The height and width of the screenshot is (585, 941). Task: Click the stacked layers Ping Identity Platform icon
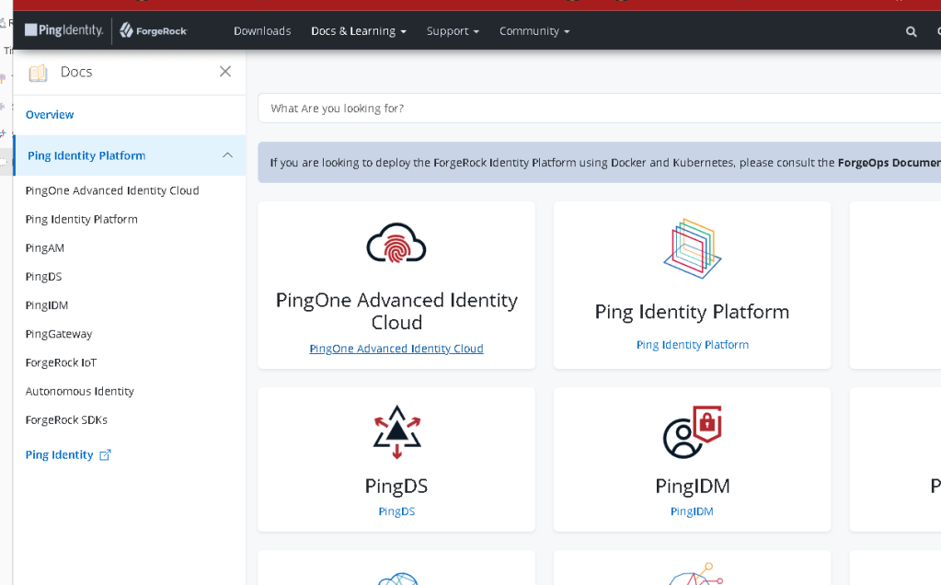click(x=692, y=248)
